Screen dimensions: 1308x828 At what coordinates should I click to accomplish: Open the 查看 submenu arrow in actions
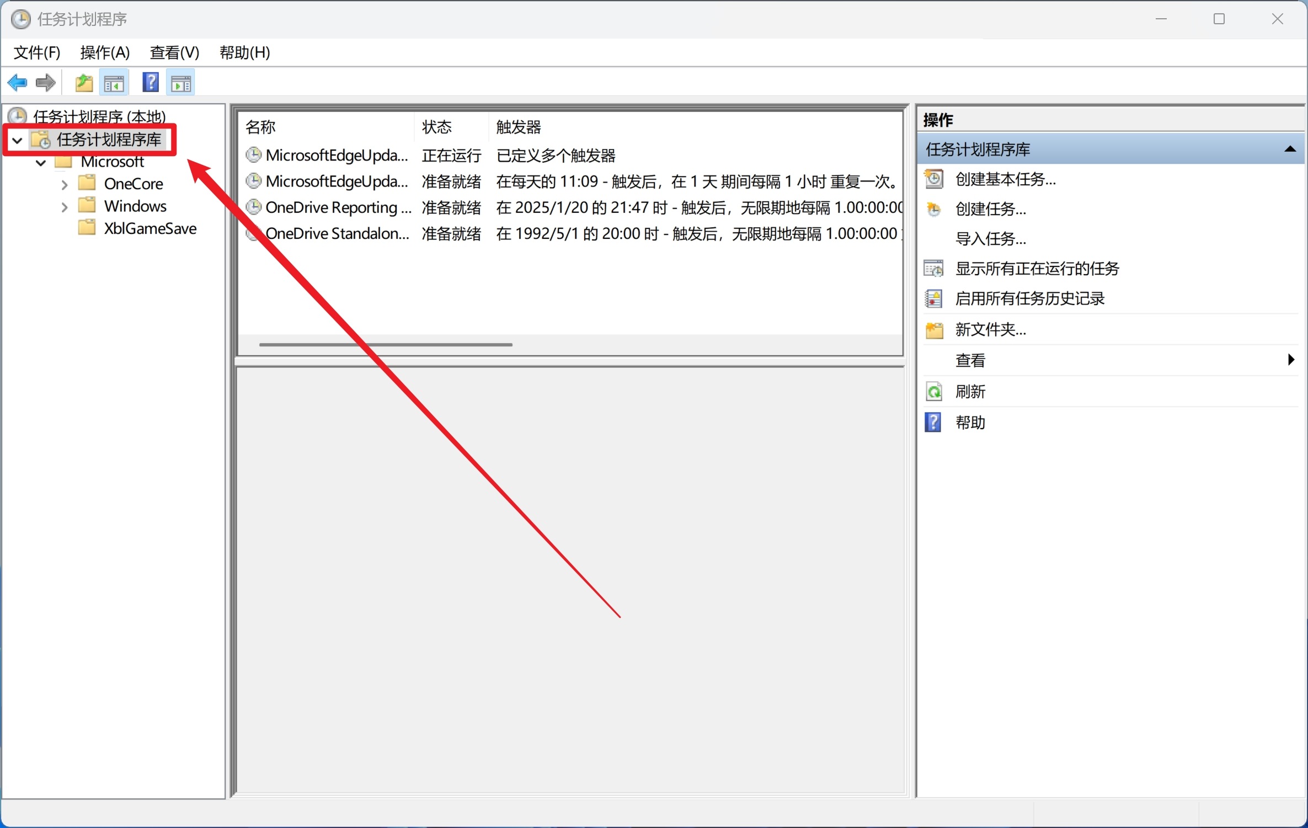(1291, 360)
